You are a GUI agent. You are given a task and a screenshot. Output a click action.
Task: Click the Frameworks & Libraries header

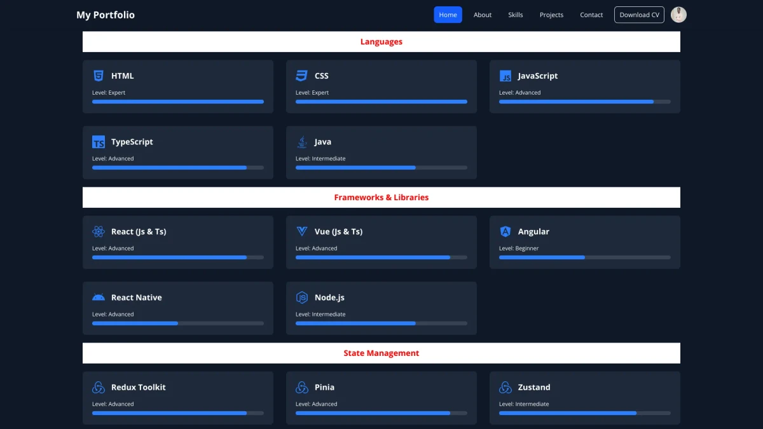point(381,198)
